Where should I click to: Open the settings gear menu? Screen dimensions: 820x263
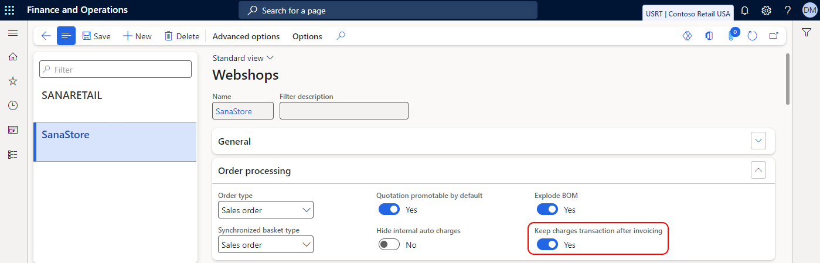(x=766, y=10)
